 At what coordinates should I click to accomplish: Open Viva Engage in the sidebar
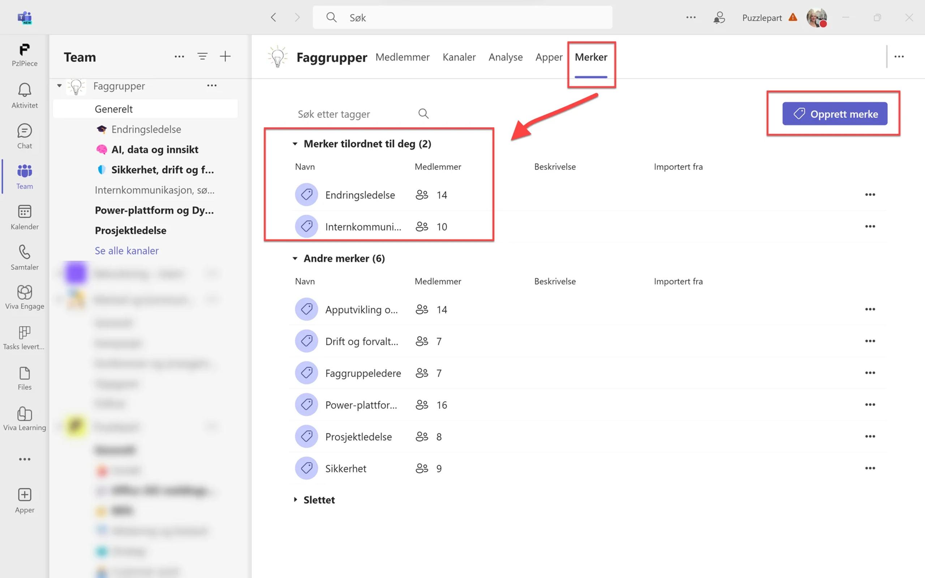[25, 293]
